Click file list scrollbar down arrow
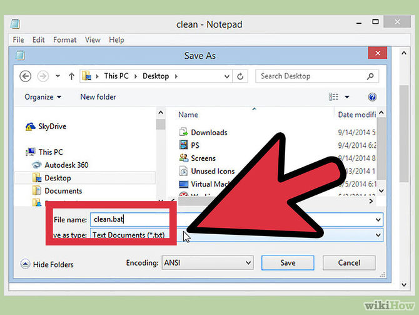The width and height of the screenshot is (419, 315). (381, 191)
